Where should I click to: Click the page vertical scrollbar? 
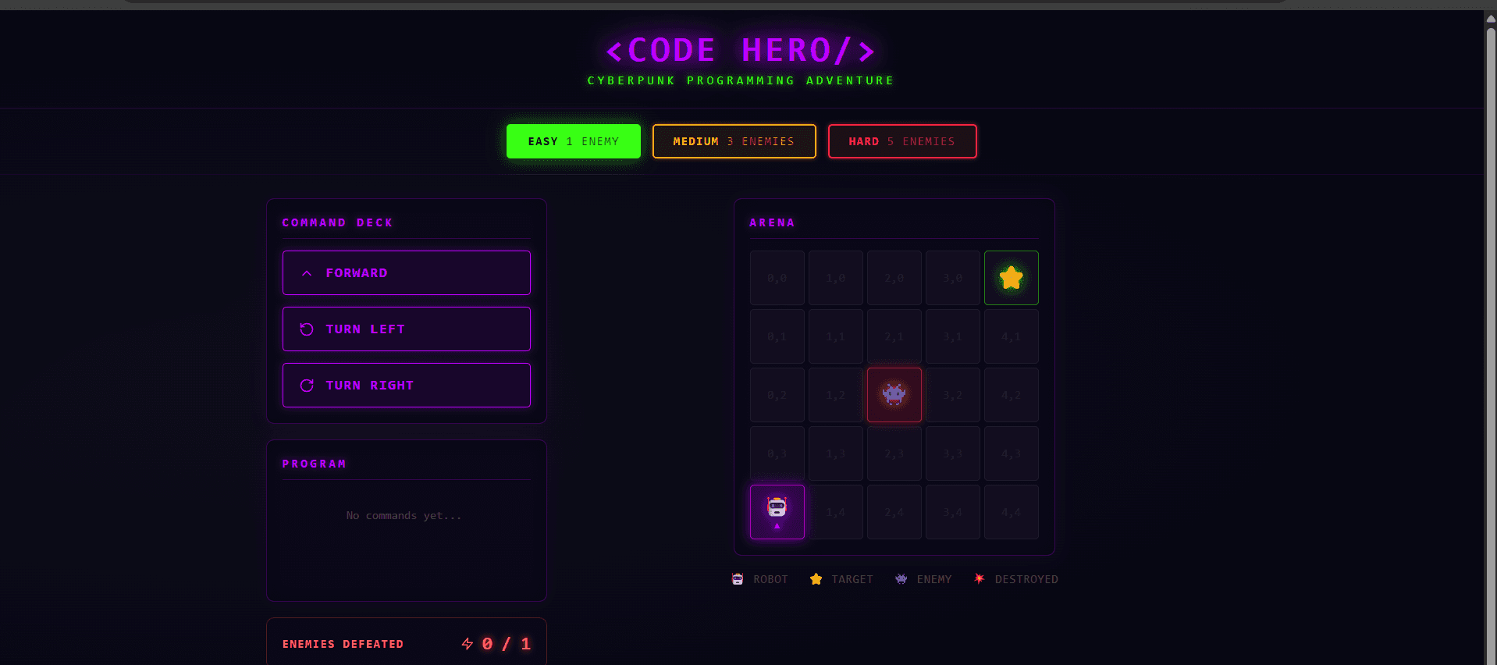(x=1490, y=337)
